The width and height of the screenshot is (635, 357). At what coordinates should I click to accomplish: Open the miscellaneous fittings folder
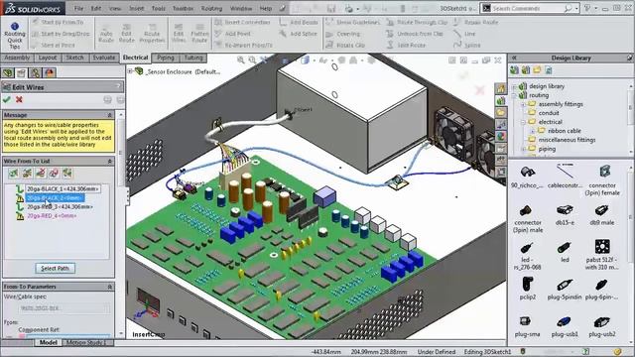tap(567, 140)
